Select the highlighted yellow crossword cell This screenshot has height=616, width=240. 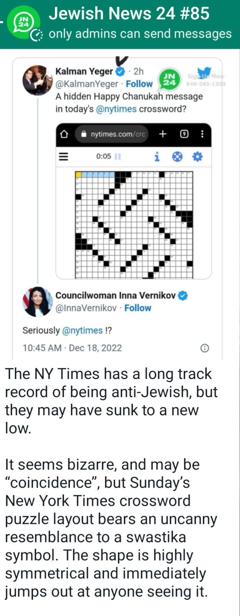click(78, 174)
